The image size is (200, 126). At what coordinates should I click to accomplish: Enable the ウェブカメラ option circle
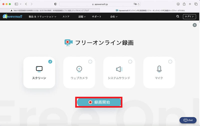click(90, 62)
